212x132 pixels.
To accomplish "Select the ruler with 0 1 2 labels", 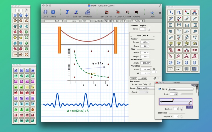I will tap(179, 69).
